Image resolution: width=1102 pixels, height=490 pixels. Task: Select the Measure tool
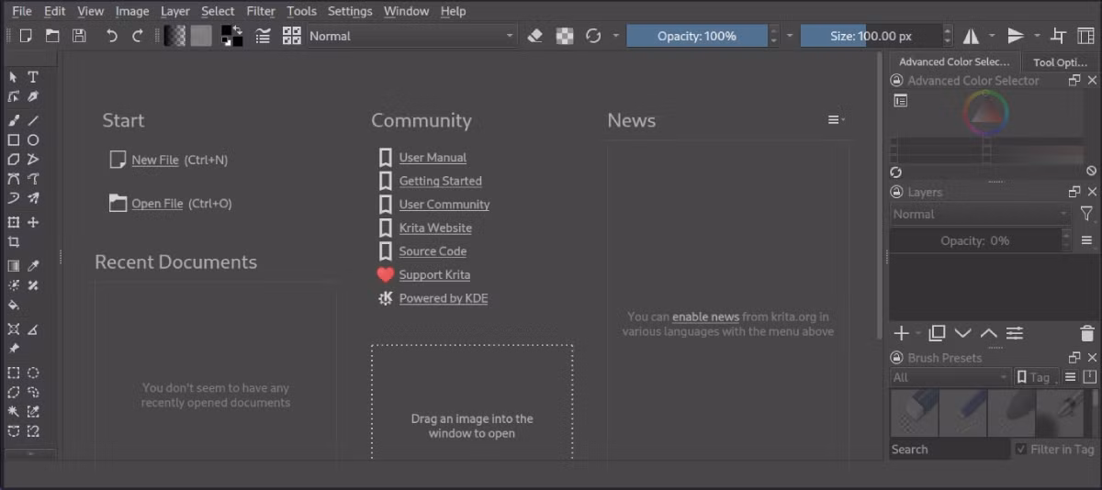[33, 329]
